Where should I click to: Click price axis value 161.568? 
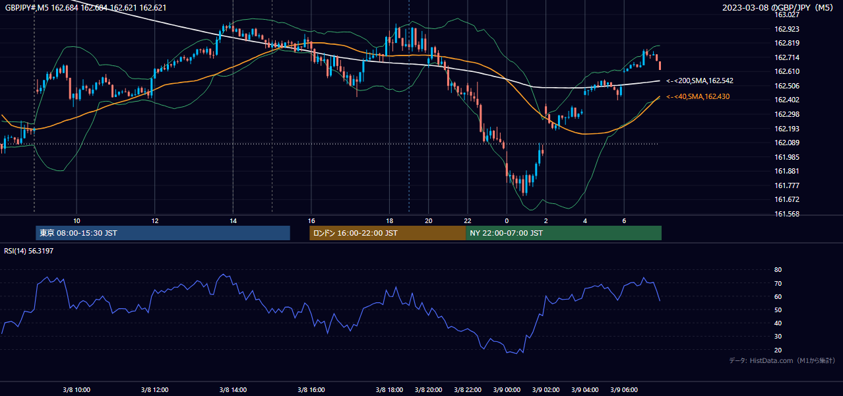[x=787, y=214]
